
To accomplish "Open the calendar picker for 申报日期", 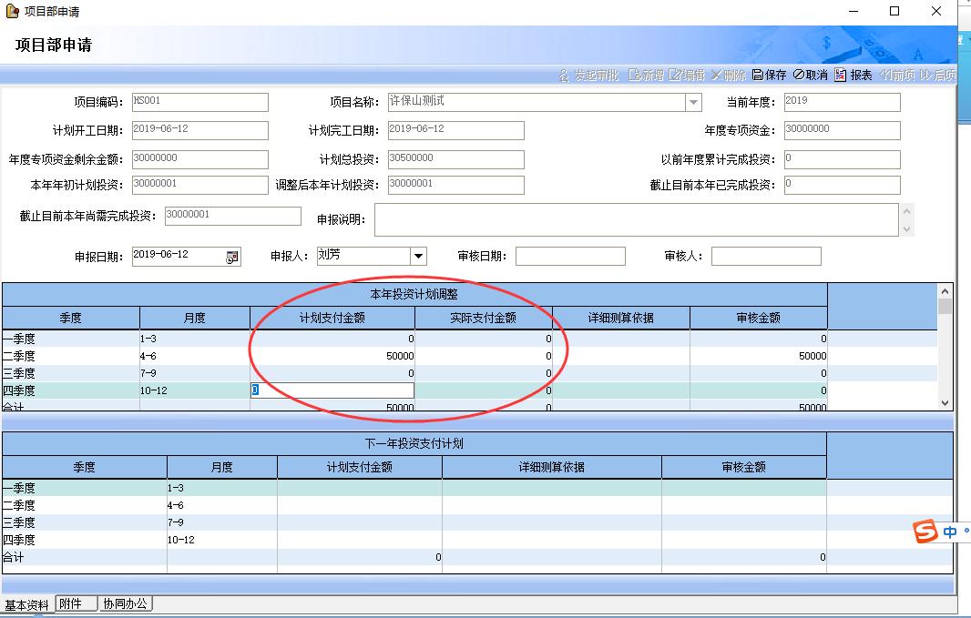I will [232, 257].
